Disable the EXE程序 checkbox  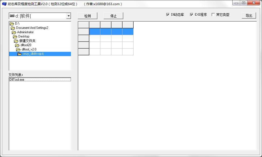[192, 14]
